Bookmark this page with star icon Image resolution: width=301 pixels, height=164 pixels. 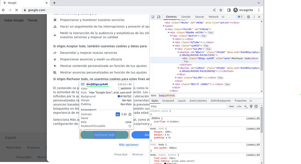click(x=221, y=10)
